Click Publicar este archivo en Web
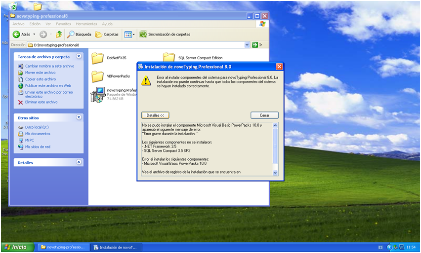The width and height of the screenshot is (421, 253). tap(48, 86)
